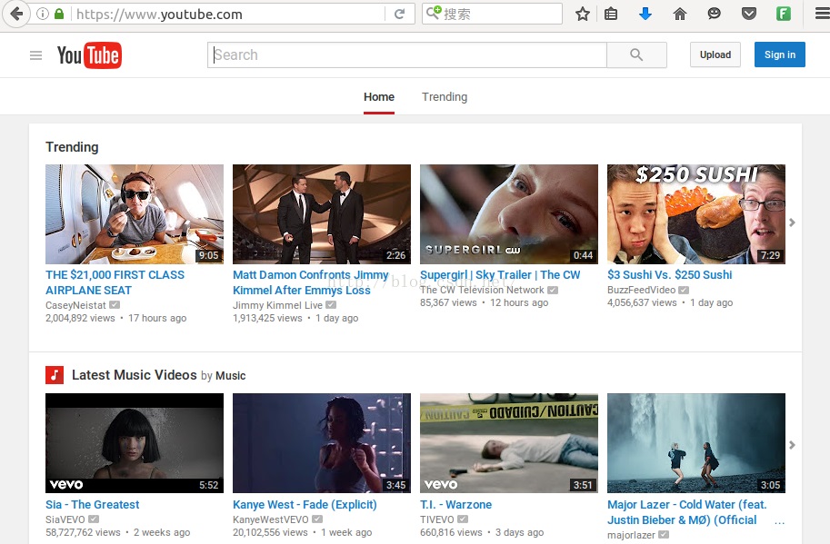Click BuzzFeedVideo verified badge
830x544 pixels.
(x=684, y=290)
